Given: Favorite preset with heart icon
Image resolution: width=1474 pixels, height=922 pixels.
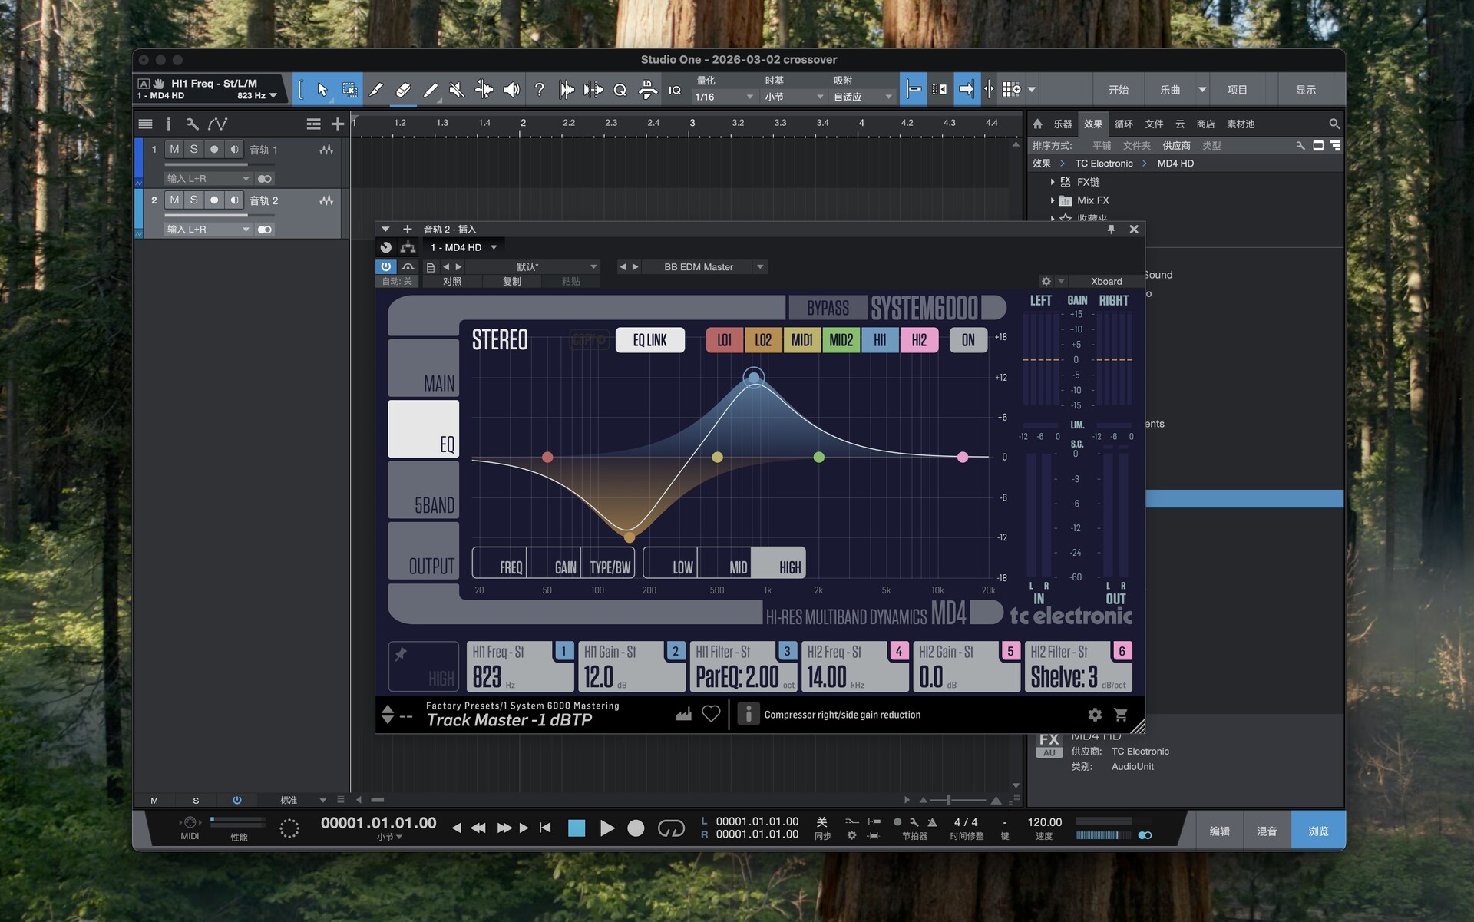Looking at the screenshot, I should tap(711, 714).
